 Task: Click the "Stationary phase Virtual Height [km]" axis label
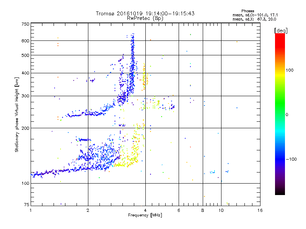tap(16, 114)
